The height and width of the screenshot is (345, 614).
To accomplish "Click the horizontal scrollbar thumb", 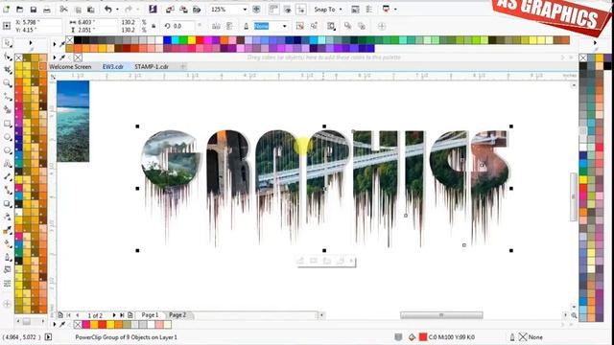I will coord(441,315).
